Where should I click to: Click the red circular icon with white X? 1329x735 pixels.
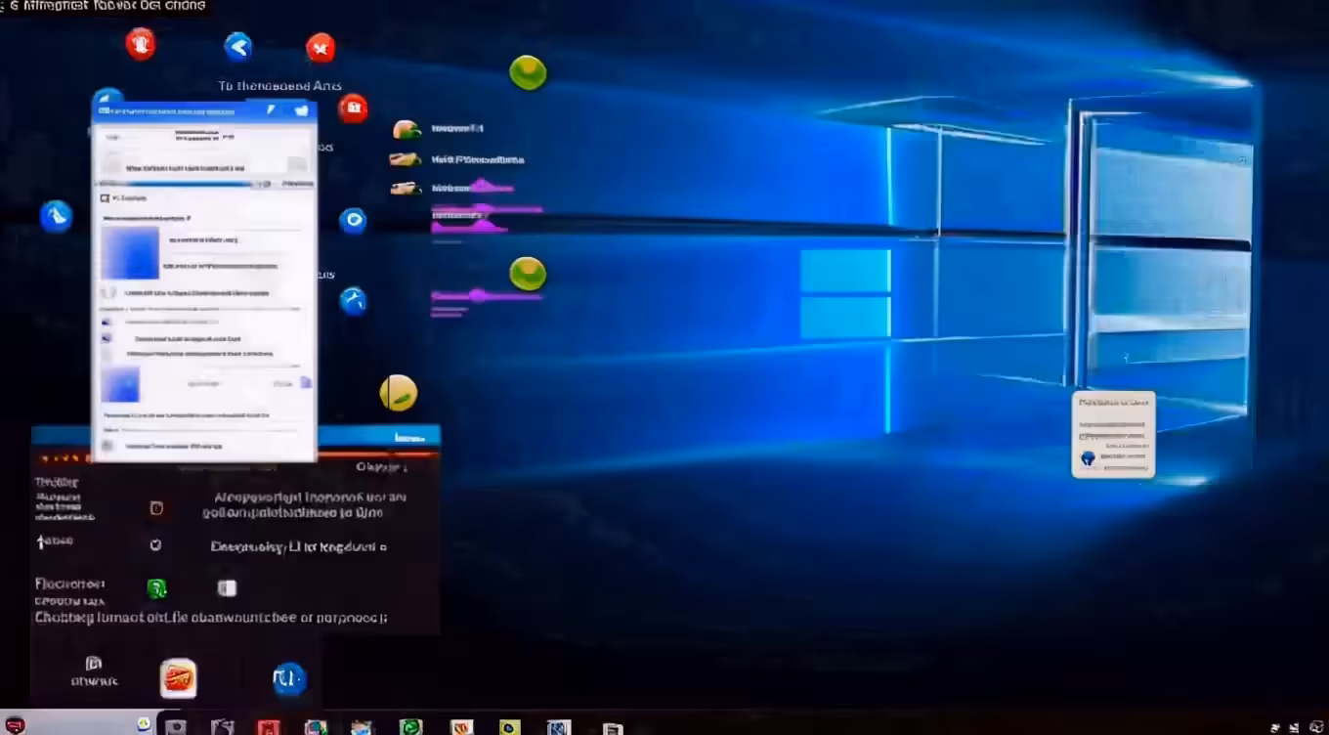(321, 47)
